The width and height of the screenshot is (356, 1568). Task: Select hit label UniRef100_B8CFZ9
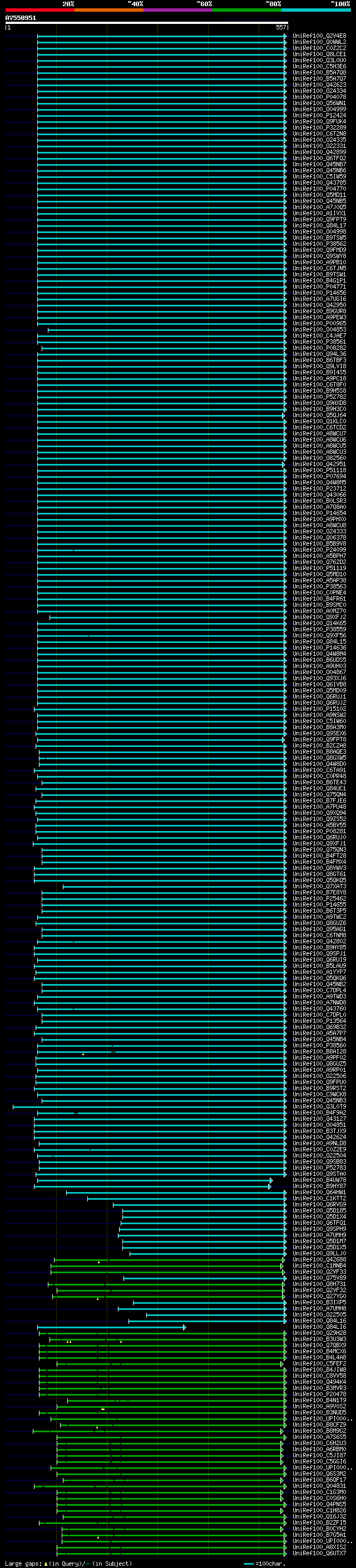319,1424
